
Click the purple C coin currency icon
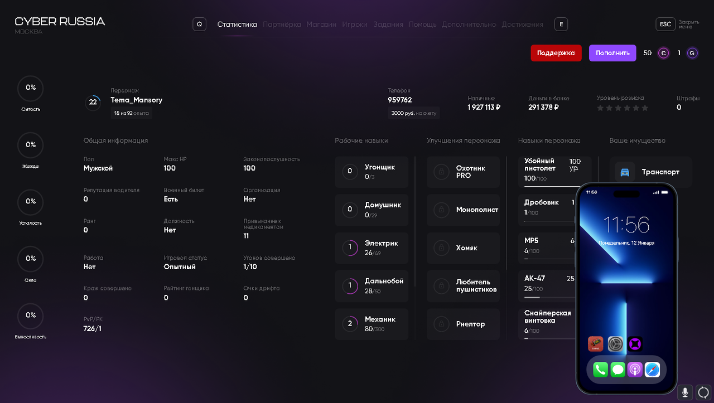coord(663,53)
